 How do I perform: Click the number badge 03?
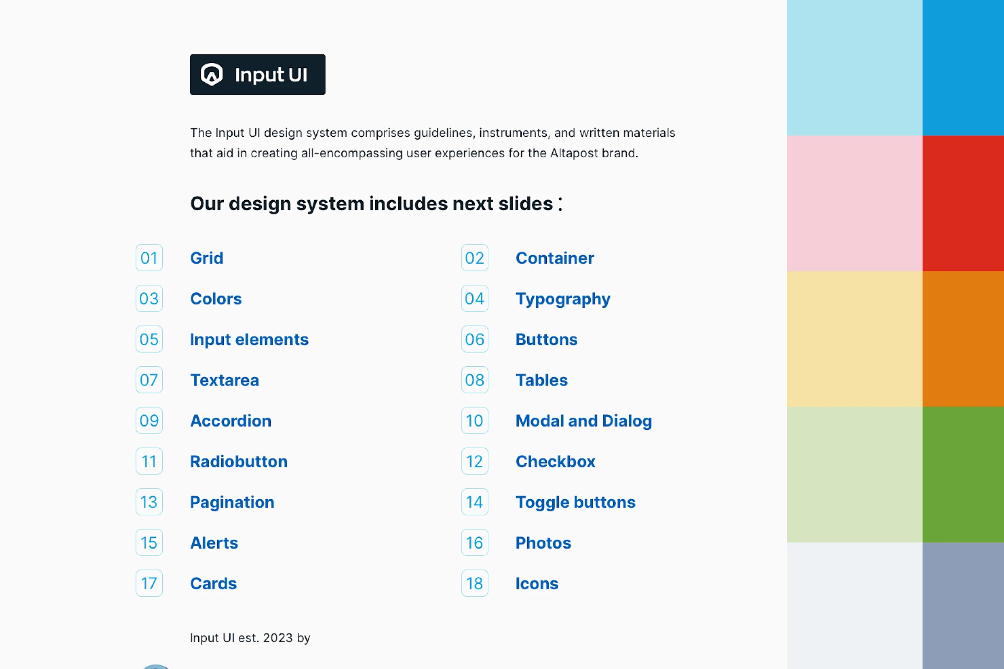[149, 298]
